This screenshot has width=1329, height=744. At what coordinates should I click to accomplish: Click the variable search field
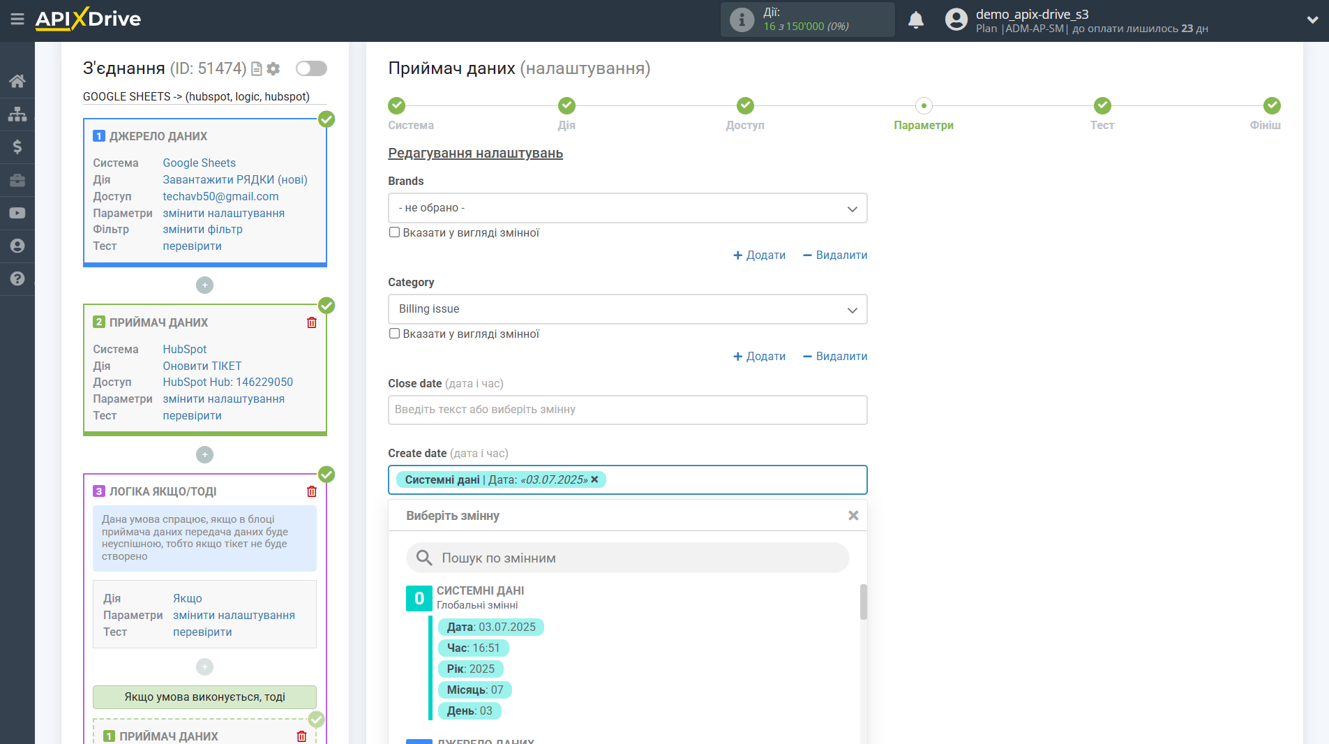pyautogui.click(x=627, y=558)
